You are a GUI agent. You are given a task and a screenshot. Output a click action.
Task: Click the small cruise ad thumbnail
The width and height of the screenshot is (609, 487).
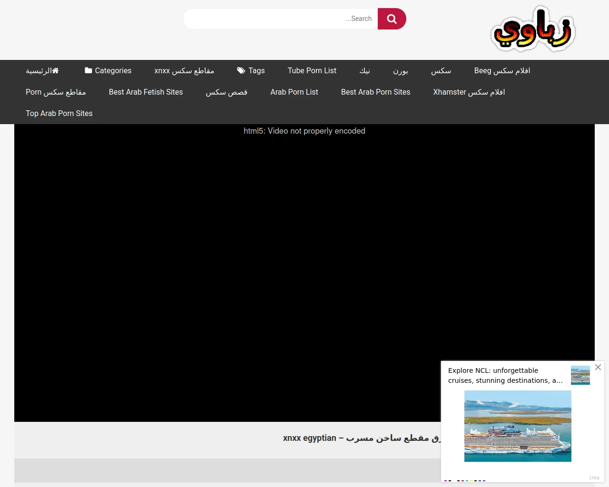pos(580,375)
